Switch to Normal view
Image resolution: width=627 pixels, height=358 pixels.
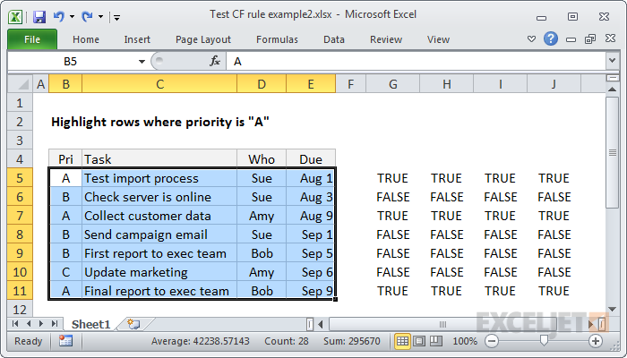pos(403,341)
